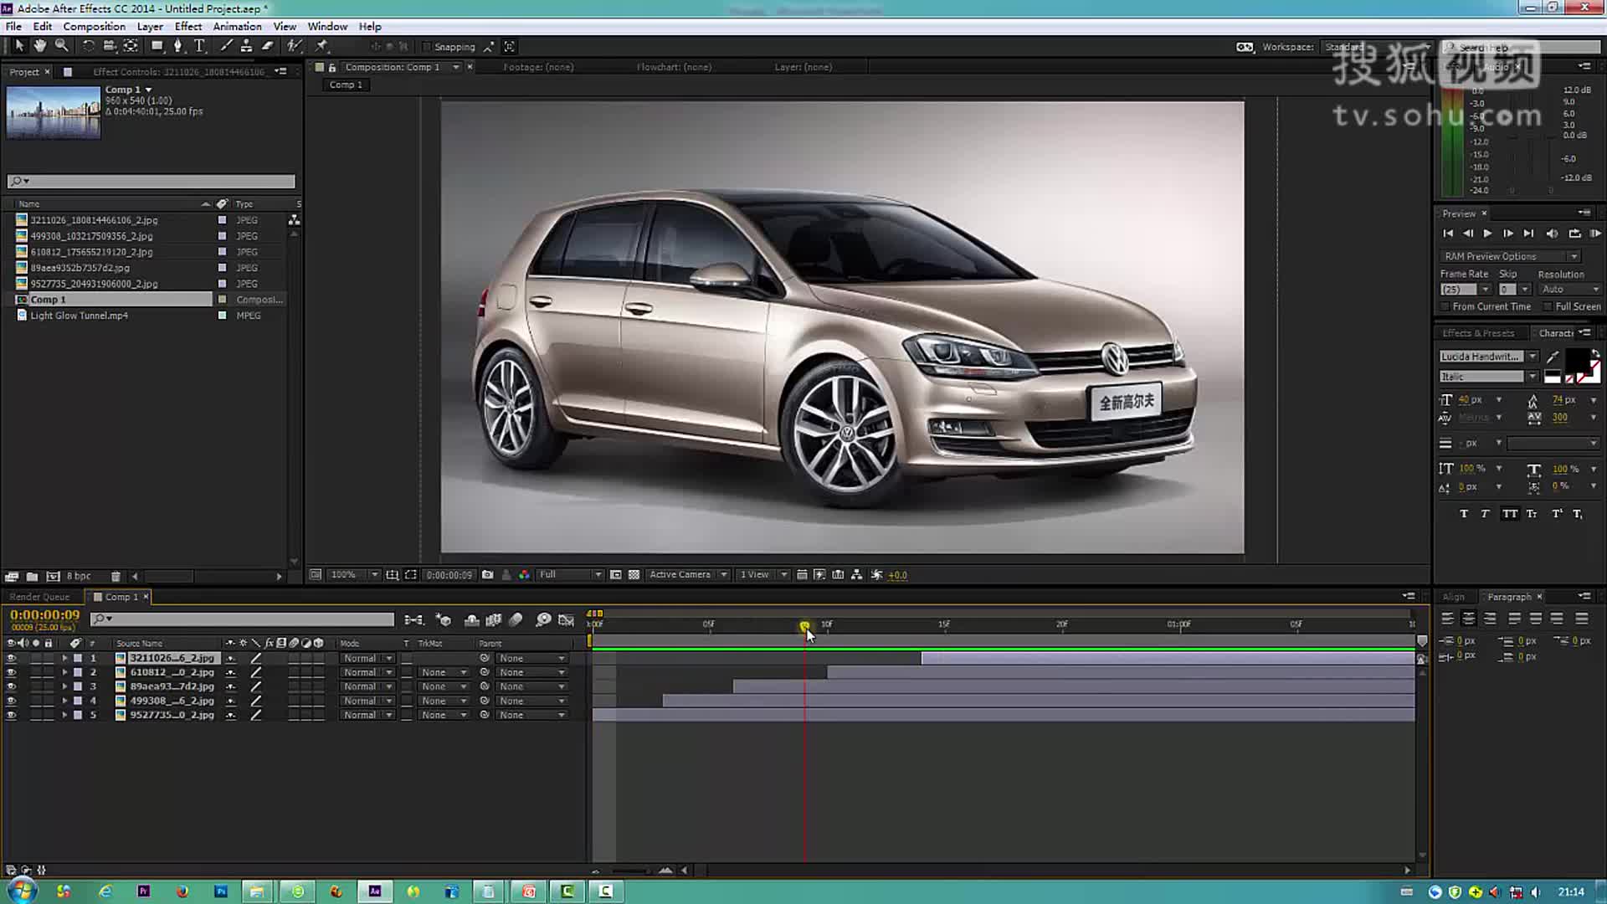The width and height of the screenshot is (1607, 904).
Task: Select the Puppet Pin tool
Action: pos(321,46)
